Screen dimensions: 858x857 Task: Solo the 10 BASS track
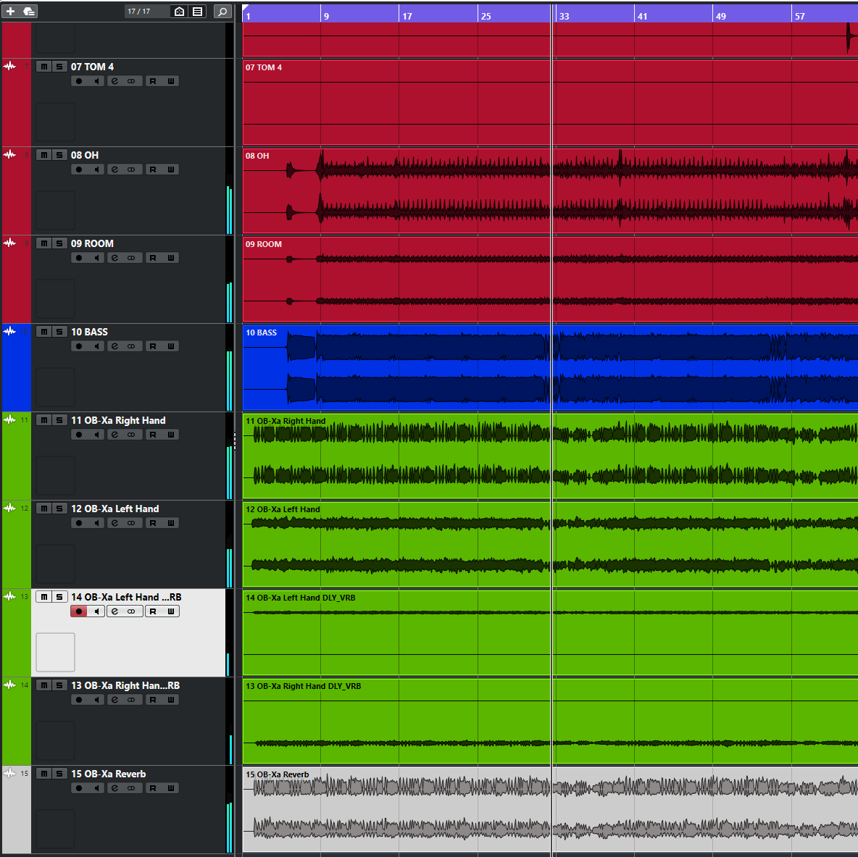(59, 332)
